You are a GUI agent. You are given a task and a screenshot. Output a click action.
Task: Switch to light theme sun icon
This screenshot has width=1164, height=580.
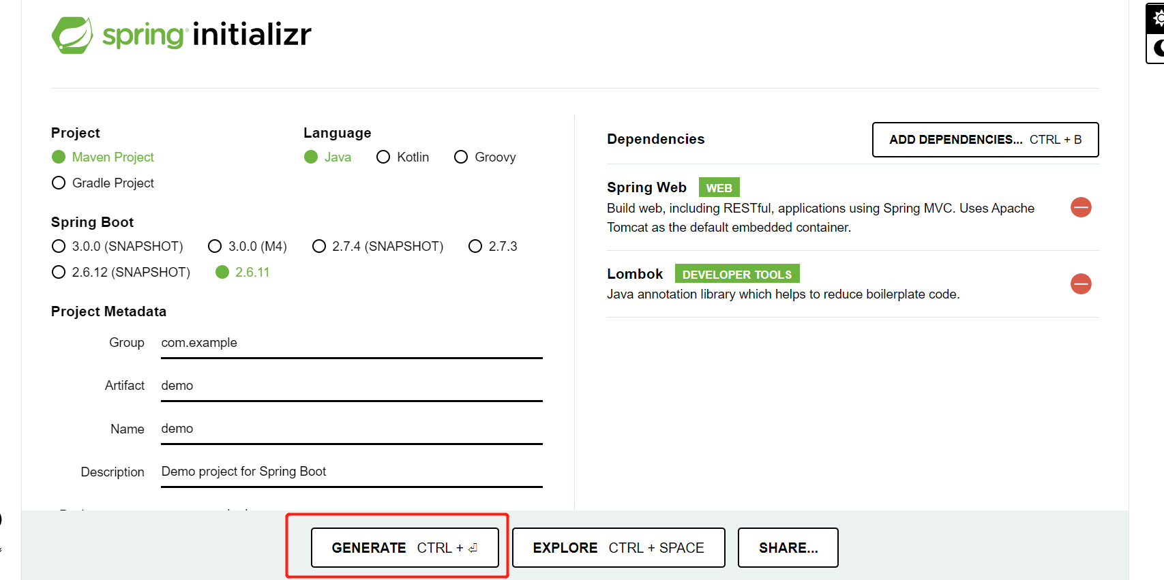click(1156, 18)
